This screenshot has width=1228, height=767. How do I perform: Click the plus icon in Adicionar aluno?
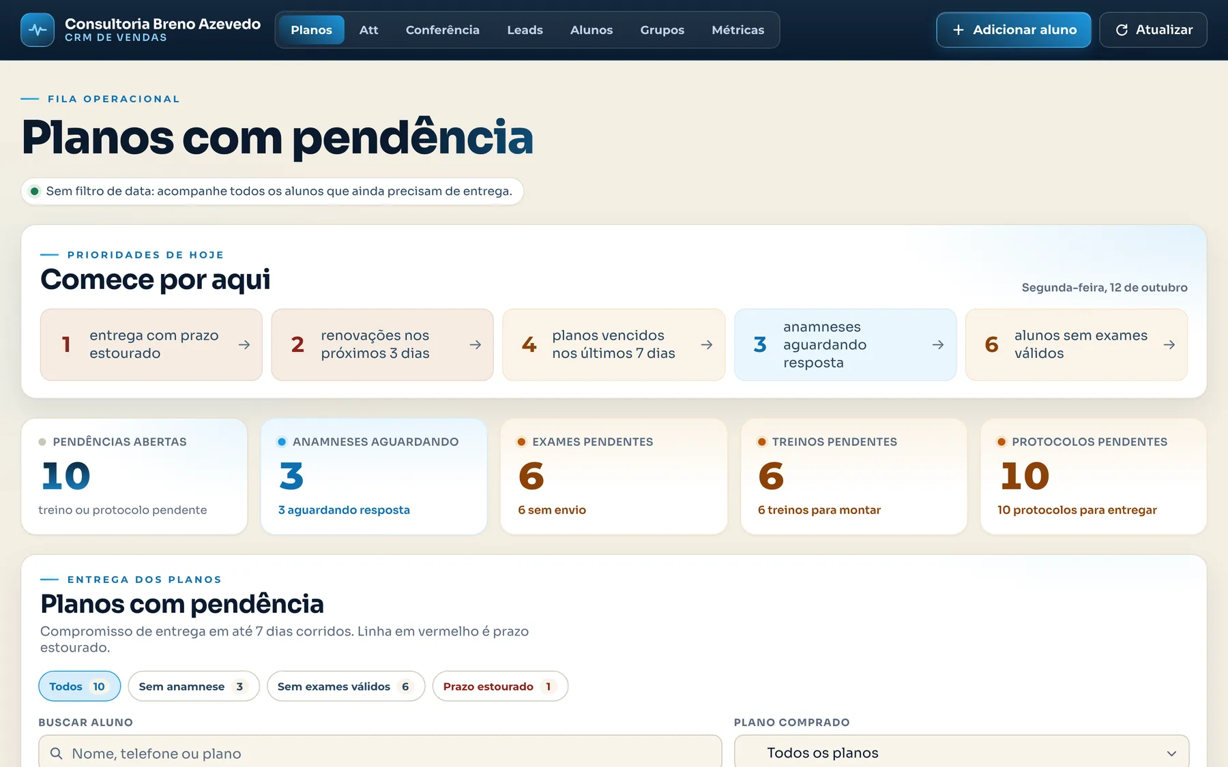pos(958,30)
